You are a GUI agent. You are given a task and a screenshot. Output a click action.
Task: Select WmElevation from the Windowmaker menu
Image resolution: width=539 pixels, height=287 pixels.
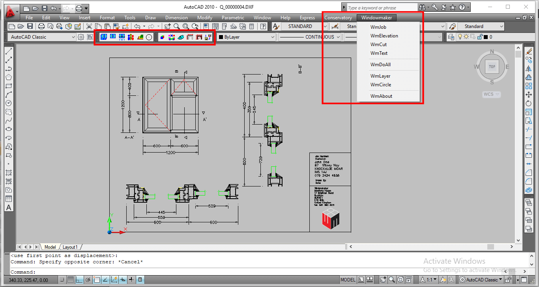click(x=384, y=36)
